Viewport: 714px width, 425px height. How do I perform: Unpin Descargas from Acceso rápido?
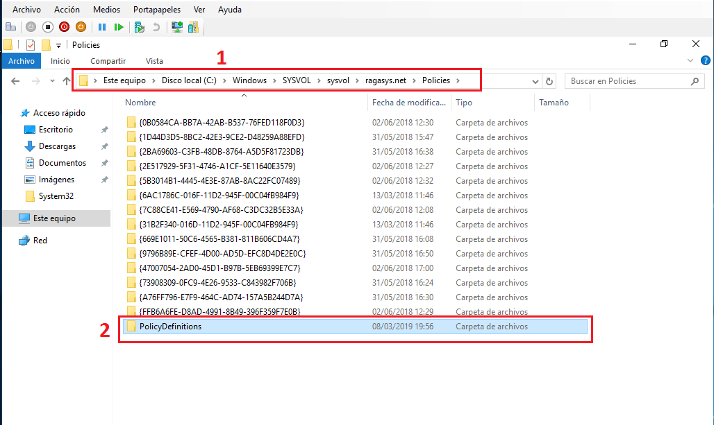[103, 146]
